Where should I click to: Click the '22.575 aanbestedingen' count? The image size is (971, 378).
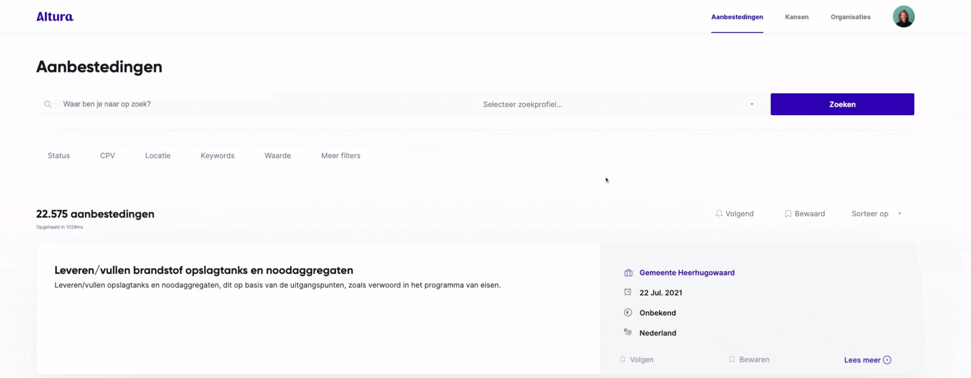tap(95, 214)
